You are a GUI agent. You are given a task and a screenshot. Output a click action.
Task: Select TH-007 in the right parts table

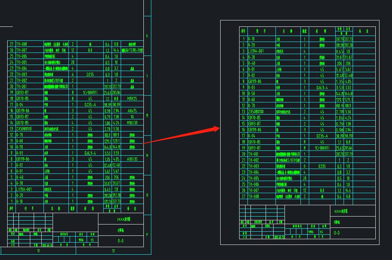click(254, 190)
